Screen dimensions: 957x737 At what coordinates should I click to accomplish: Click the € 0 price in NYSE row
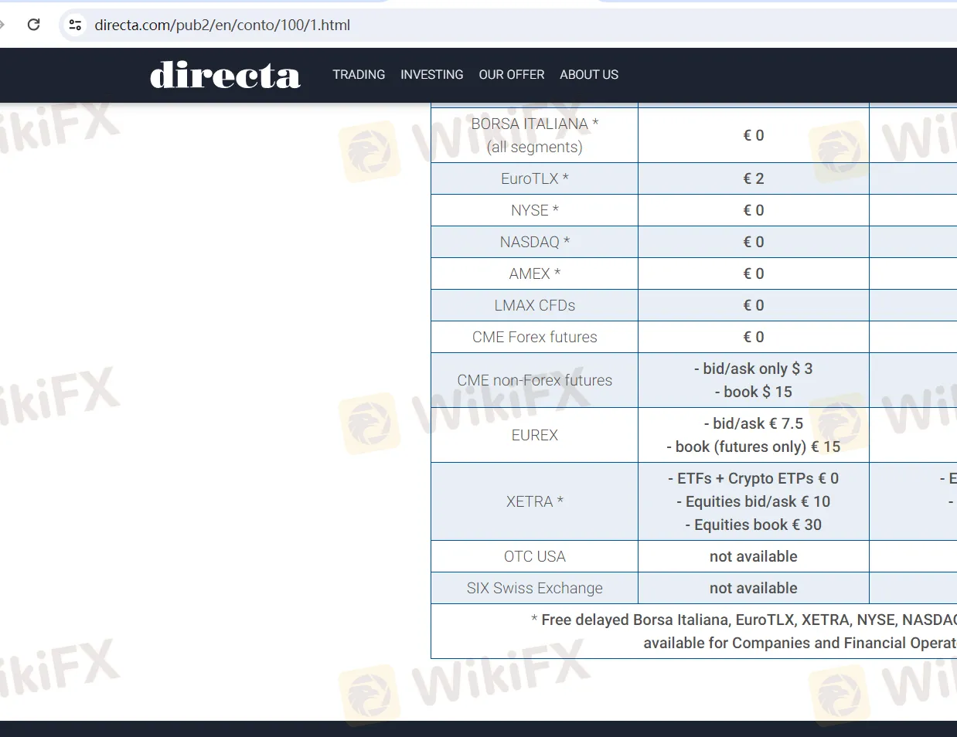click(x=754, y=210)
